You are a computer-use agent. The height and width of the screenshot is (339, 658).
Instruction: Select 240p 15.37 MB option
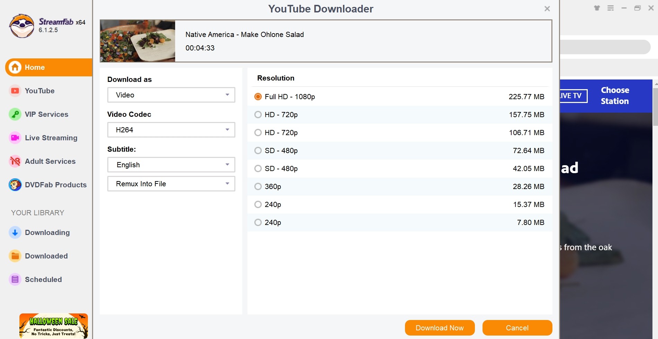[x=400, y=205]
